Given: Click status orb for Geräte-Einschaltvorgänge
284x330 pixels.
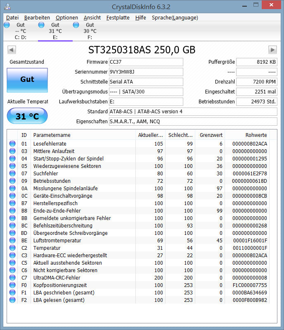Looking at the screenshot, I should tap(12, 196).
